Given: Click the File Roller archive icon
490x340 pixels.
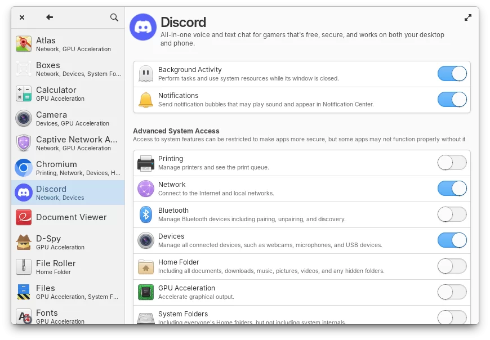Looking at the screenshot, I should (x=24, y=267).
